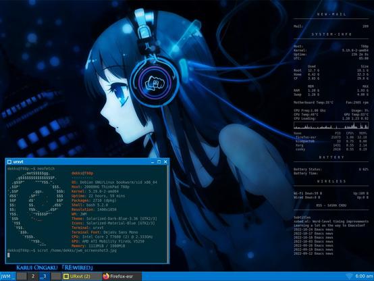Minimize the urxvt window

(153, 162)
